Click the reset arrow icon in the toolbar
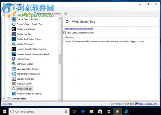 (x=35, y=14)
